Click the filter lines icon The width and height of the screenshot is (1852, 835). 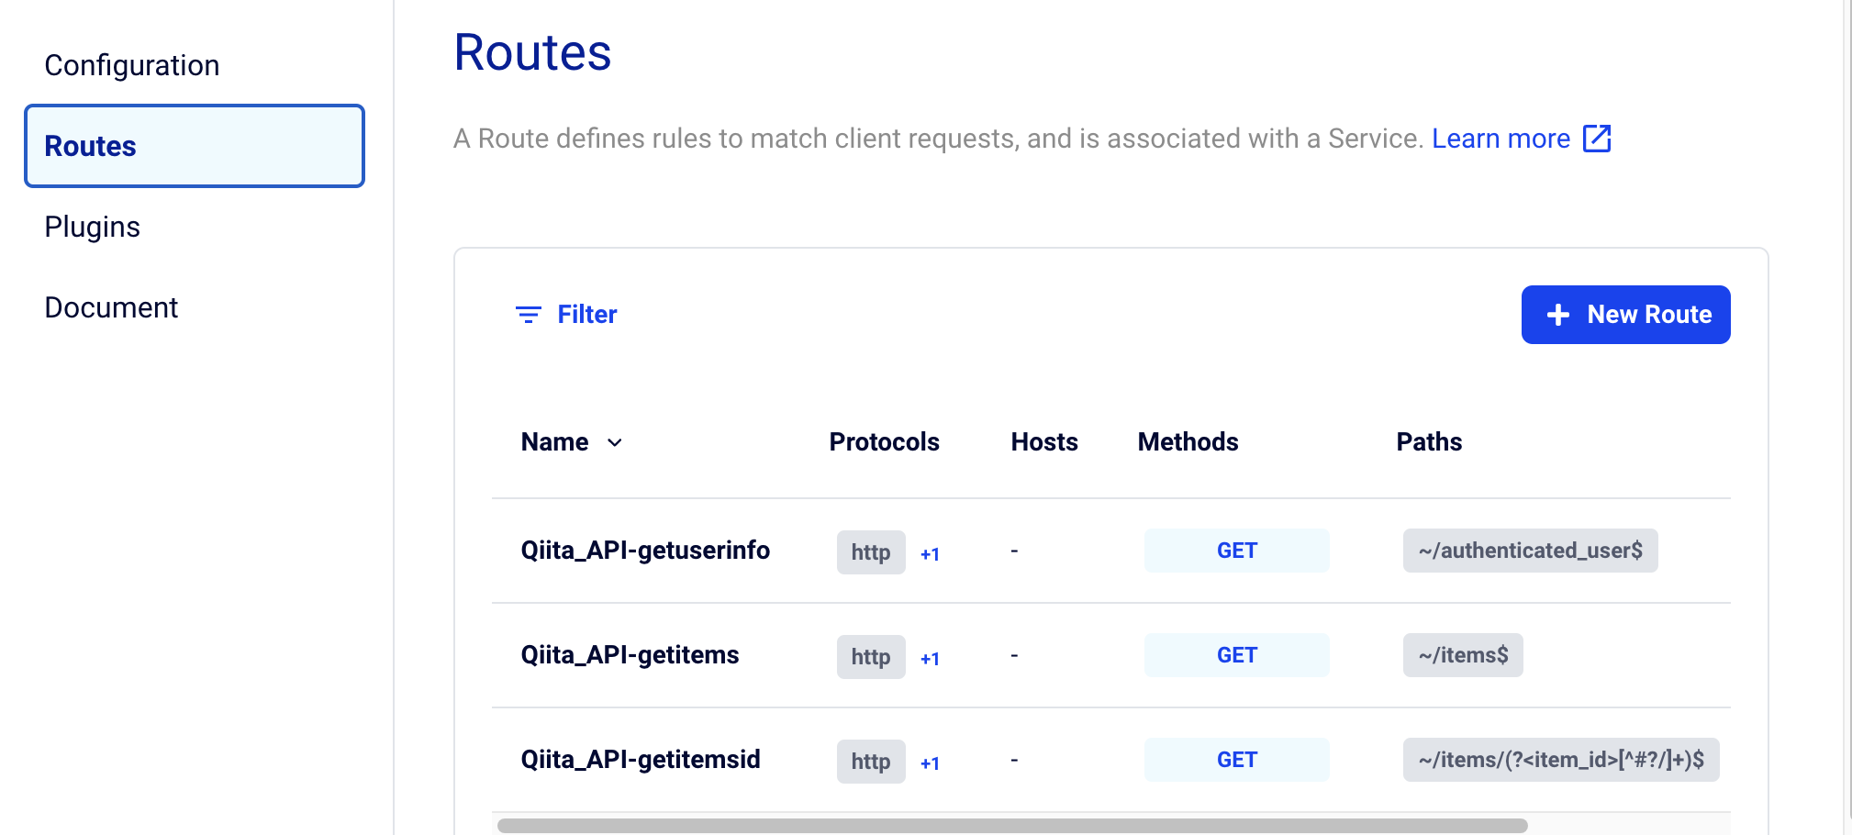(x=528, y=315)
